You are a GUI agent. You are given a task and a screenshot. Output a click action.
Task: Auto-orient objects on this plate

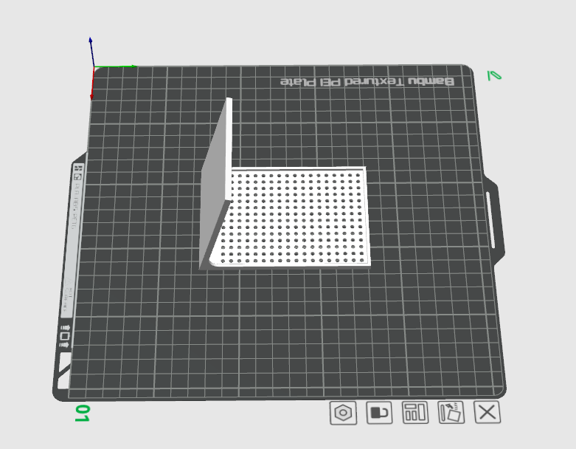point(451,412)
